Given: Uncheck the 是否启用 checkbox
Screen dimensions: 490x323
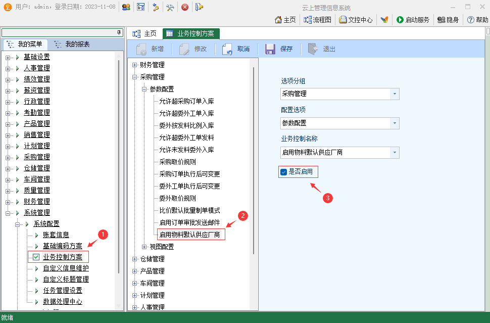Looking at the screenshot, I should coord(284,172).
